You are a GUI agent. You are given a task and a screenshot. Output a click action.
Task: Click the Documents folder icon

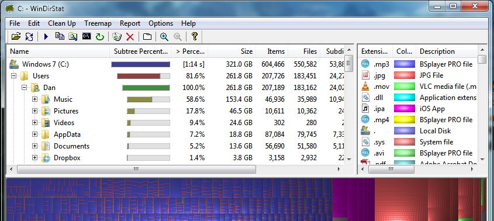[46, 146]
